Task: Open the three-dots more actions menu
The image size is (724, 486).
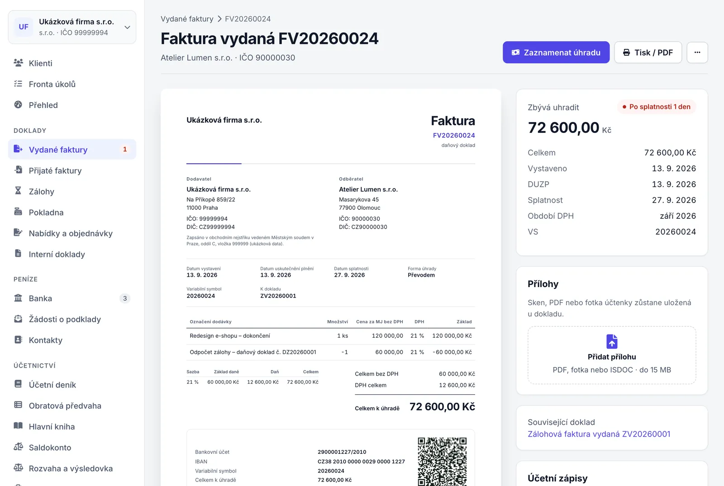Action: click(x=697, y=52)
